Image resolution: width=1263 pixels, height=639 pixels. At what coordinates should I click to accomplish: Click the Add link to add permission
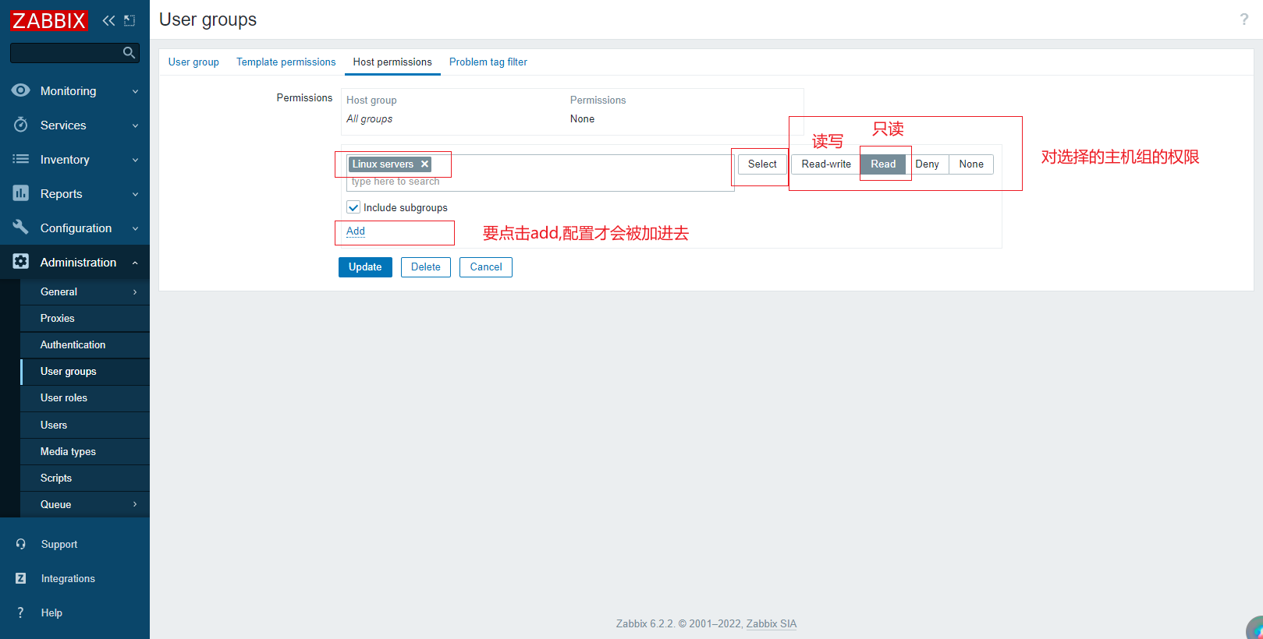pyautogui.click(x=356, y=231)
